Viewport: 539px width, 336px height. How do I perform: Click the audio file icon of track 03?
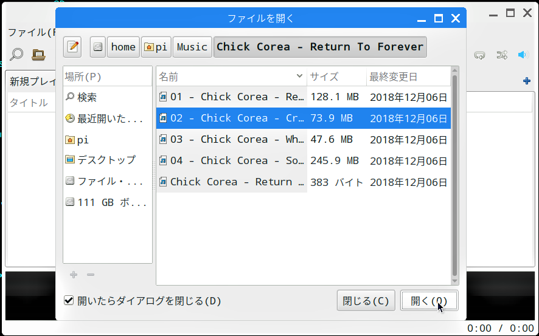163,140
